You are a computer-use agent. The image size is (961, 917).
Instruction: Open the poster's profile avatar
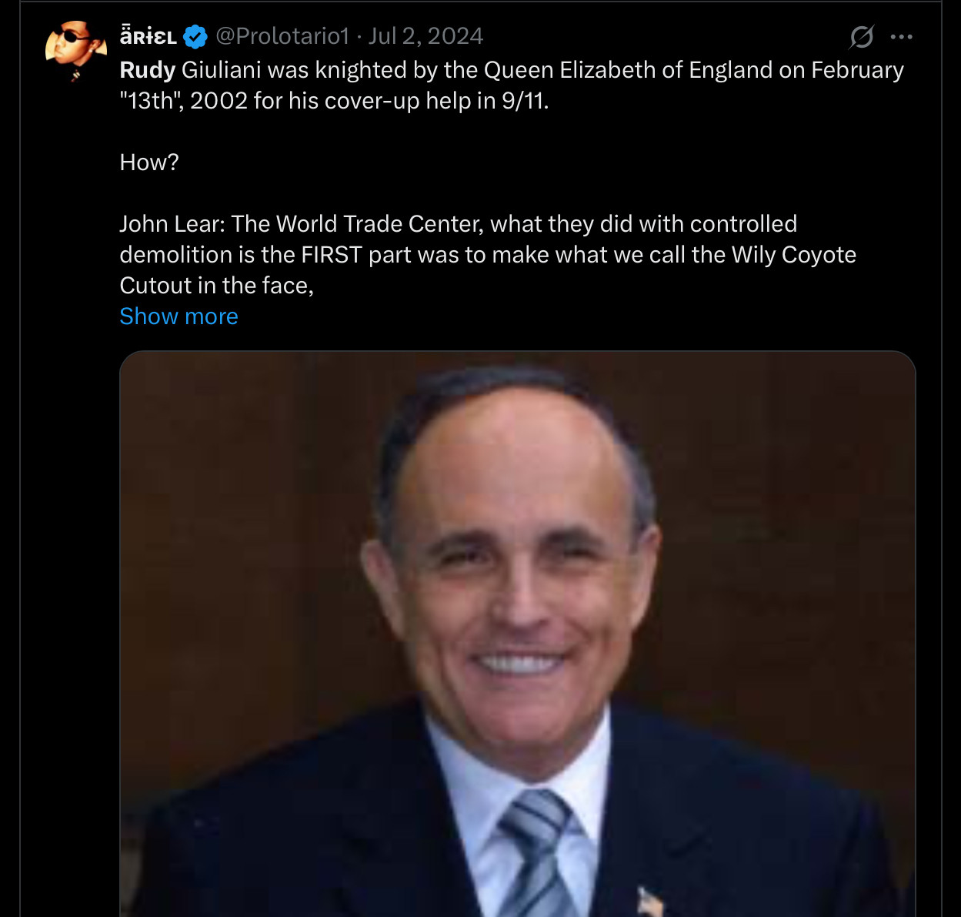pos(75,50)
